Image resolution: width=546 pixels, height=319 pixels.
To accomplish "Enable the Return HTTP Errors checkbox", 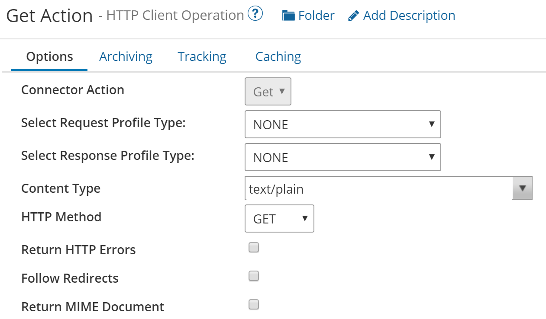I will tap(253, 247).
